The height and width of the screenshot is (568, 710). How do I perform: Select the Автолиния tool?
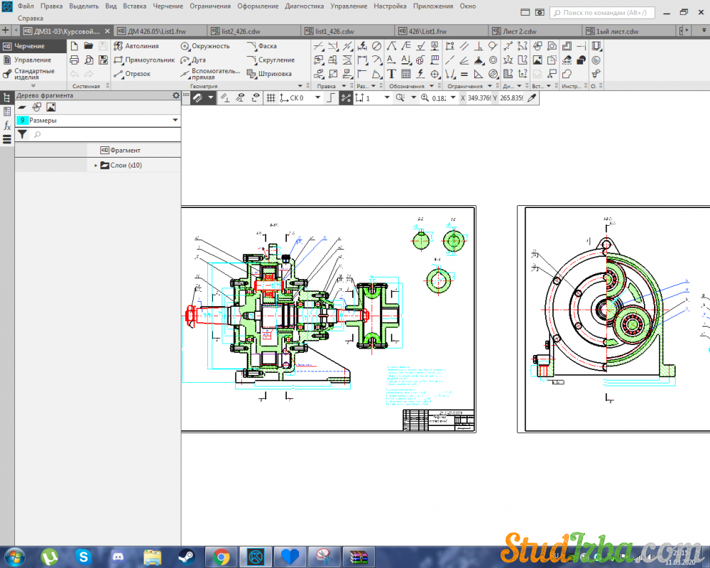tap(136, 45)
